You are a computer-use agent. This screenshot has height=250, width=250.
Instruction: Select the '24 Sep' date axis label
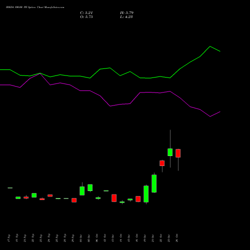pyautogui.click(x=49, y=238)
